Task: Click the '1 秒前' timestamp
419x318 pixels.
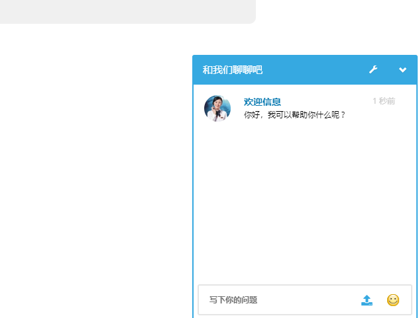Action: (384, 101)
